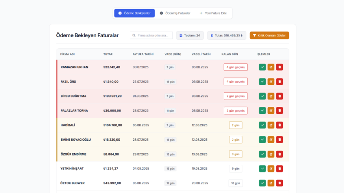Viewport: 344px width, 193px height.
Task: Click the TUTAR column header
Action: click(108, 54)
